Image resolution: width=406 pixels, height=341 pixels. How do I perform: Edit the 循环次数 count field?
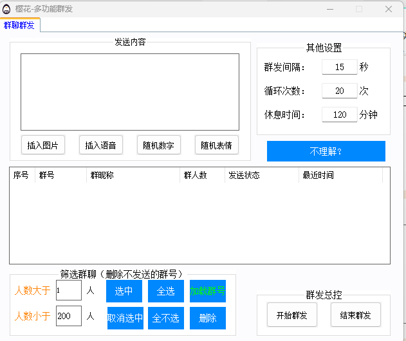click(339, 91)
